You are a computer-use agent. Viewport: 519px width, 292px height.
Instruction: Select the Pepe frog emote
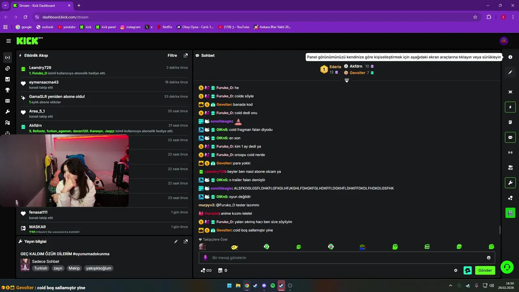click(362, 247)
